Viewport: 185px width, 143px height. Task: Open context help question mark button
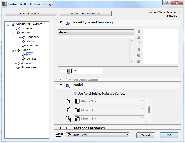point(166,3)
